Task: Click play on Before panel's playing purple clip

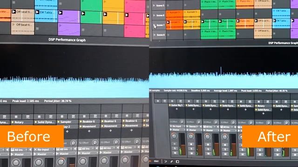Action: pos(61,13)
